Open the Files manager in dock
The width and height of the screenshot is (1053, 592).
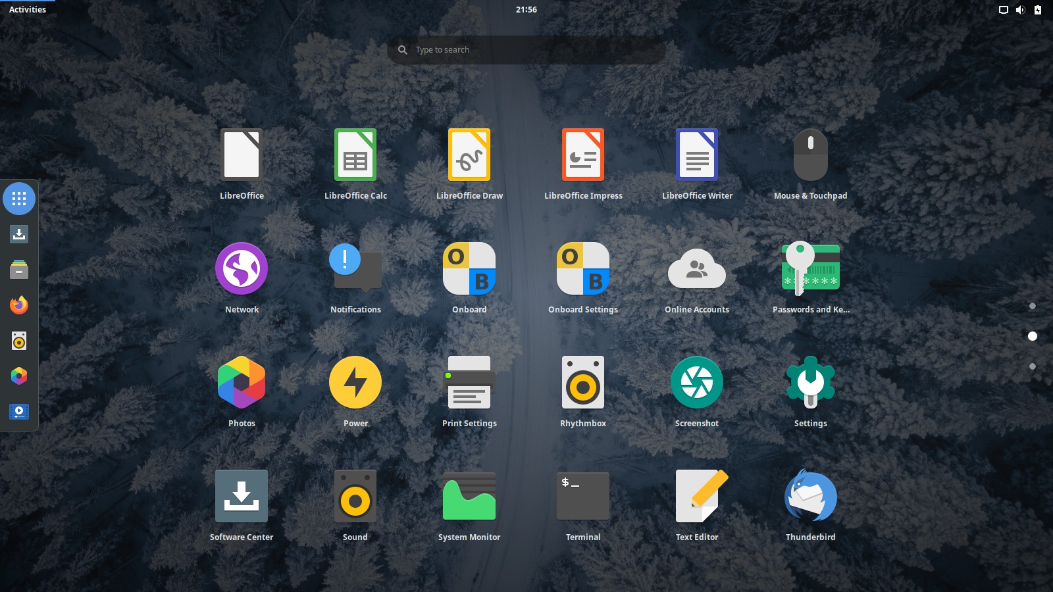pyautogui.click(x=19, y=270)
